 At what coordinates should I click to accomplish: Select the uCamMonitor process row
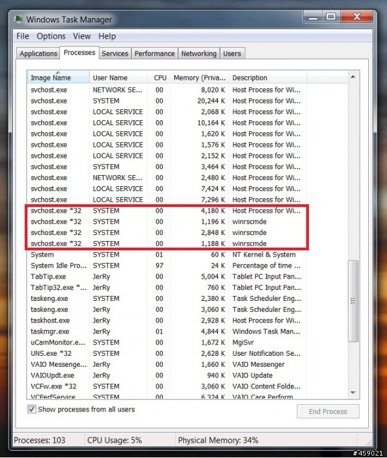pyautogui.click(x=167, y=343)
